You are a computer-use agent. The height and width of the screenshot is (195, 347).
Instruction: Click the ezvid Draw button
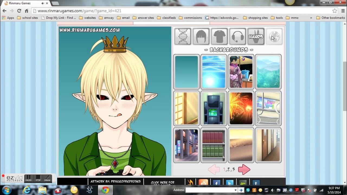click(47, 178)
